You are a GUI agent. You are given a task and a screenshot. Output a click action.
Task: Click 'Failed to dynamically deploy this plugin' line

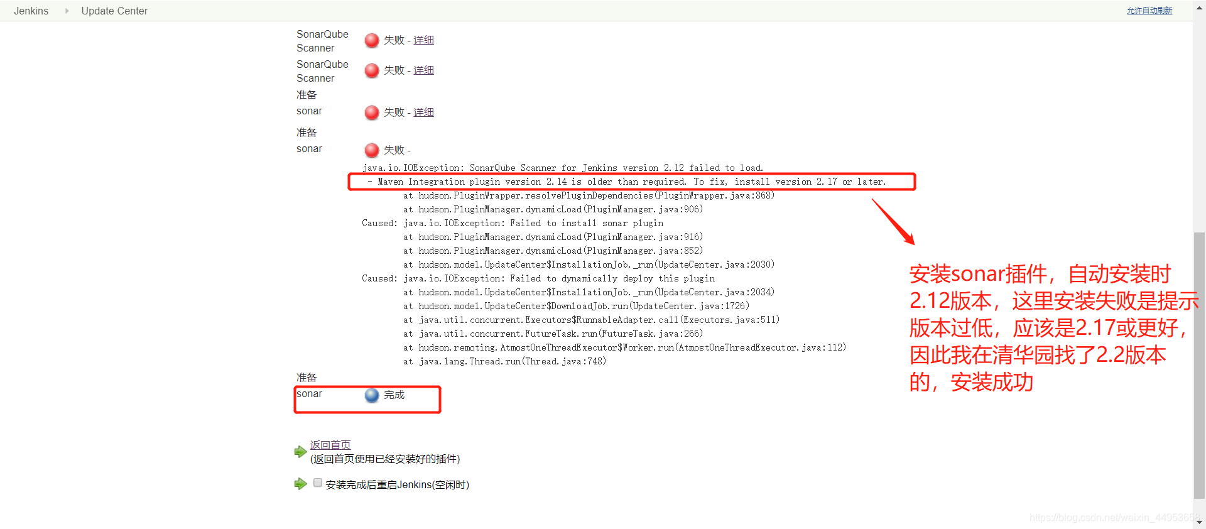(538, 278)
